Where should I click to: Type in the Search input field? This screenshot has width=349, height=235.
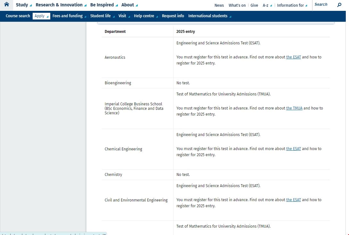coord(324,4)
